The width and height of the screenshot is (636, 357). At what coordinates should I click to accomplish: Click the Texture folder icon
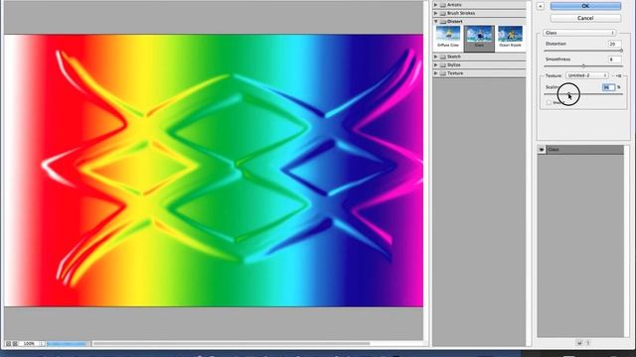tap(443, 73)
